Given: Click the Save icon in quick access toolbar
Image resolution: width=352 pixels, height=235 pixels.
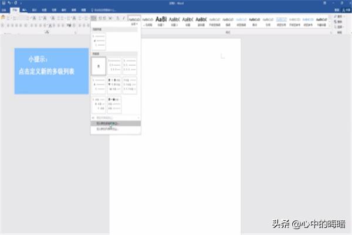Looking at the screenshot, I should coord(4,3).
